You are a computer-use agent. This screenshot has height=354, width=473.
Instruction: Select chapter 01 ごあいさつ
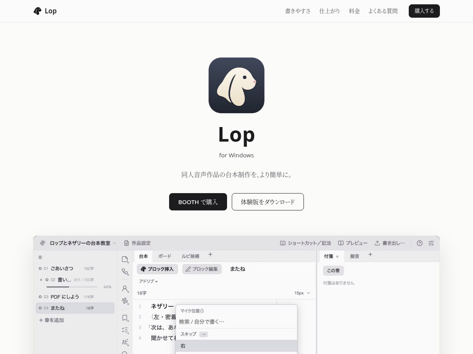point(75,268)
